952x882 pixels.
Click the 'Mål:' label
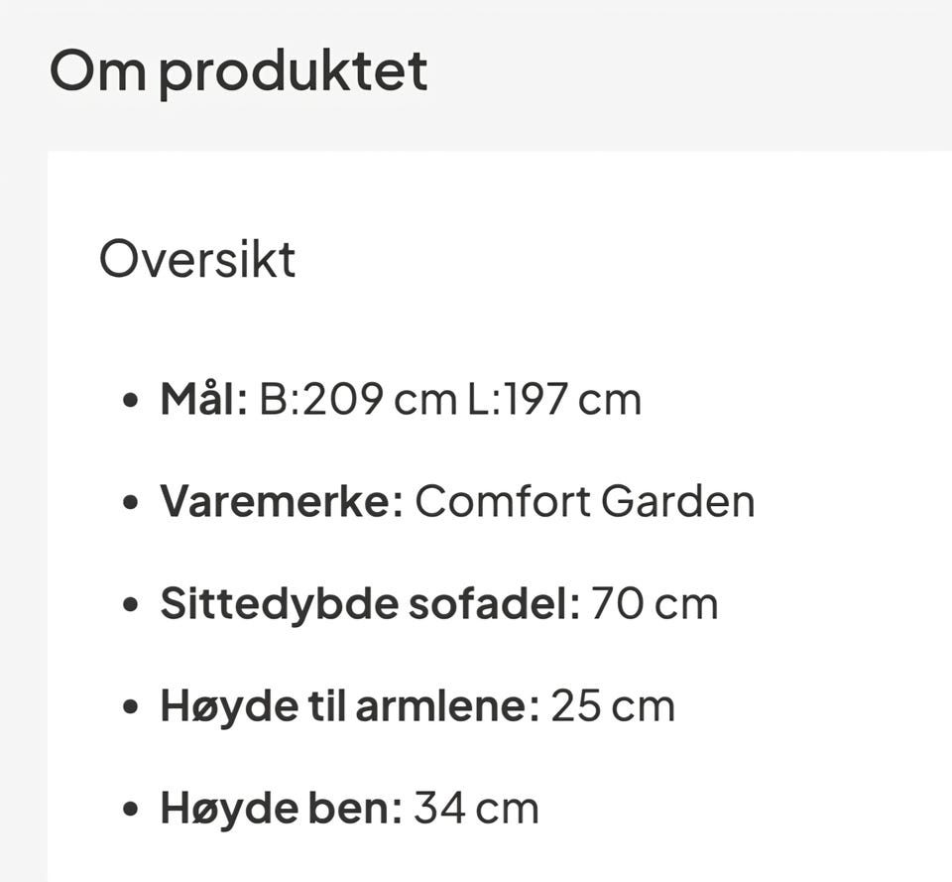coord(203,399)
